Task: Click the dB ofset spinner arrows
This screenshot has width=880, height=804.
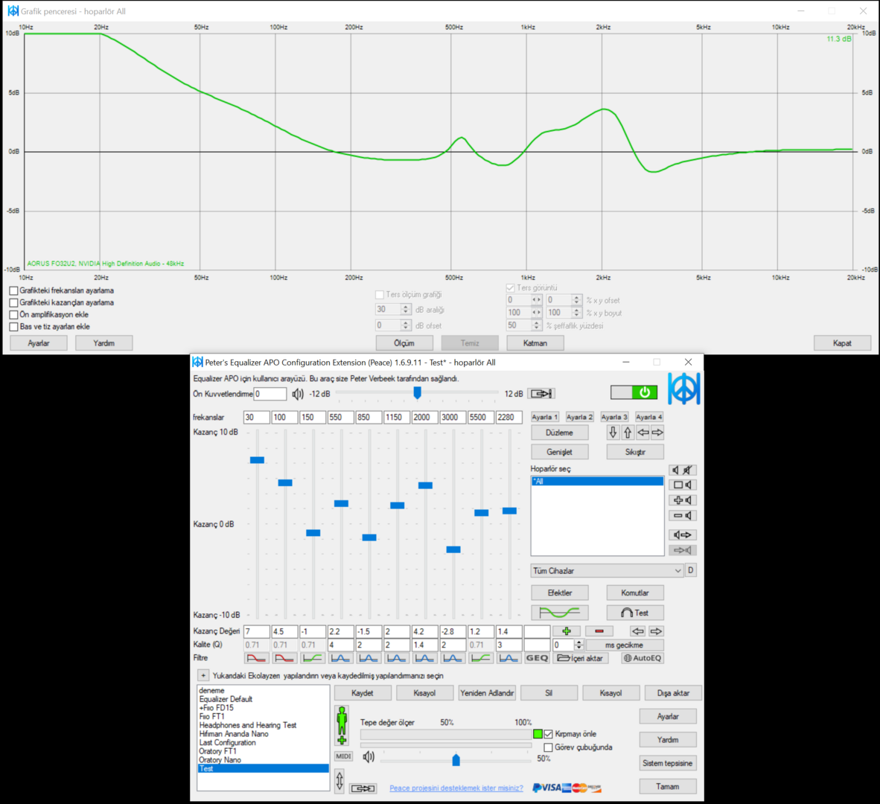Action: 405,325
